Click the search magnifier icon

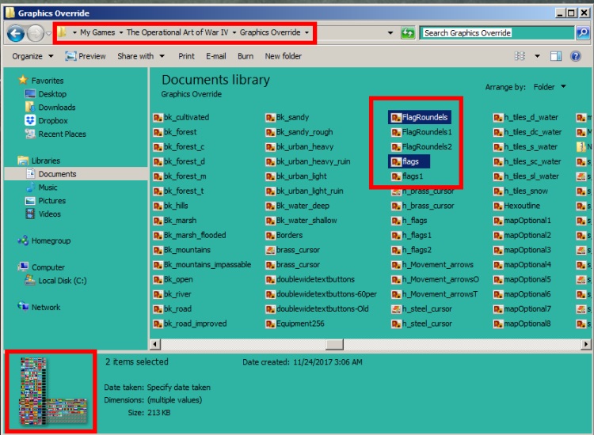(x=583, y=33)
